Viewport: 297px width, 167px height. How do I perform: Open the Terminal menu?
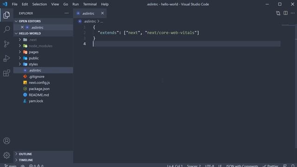(x=90, y=4)
